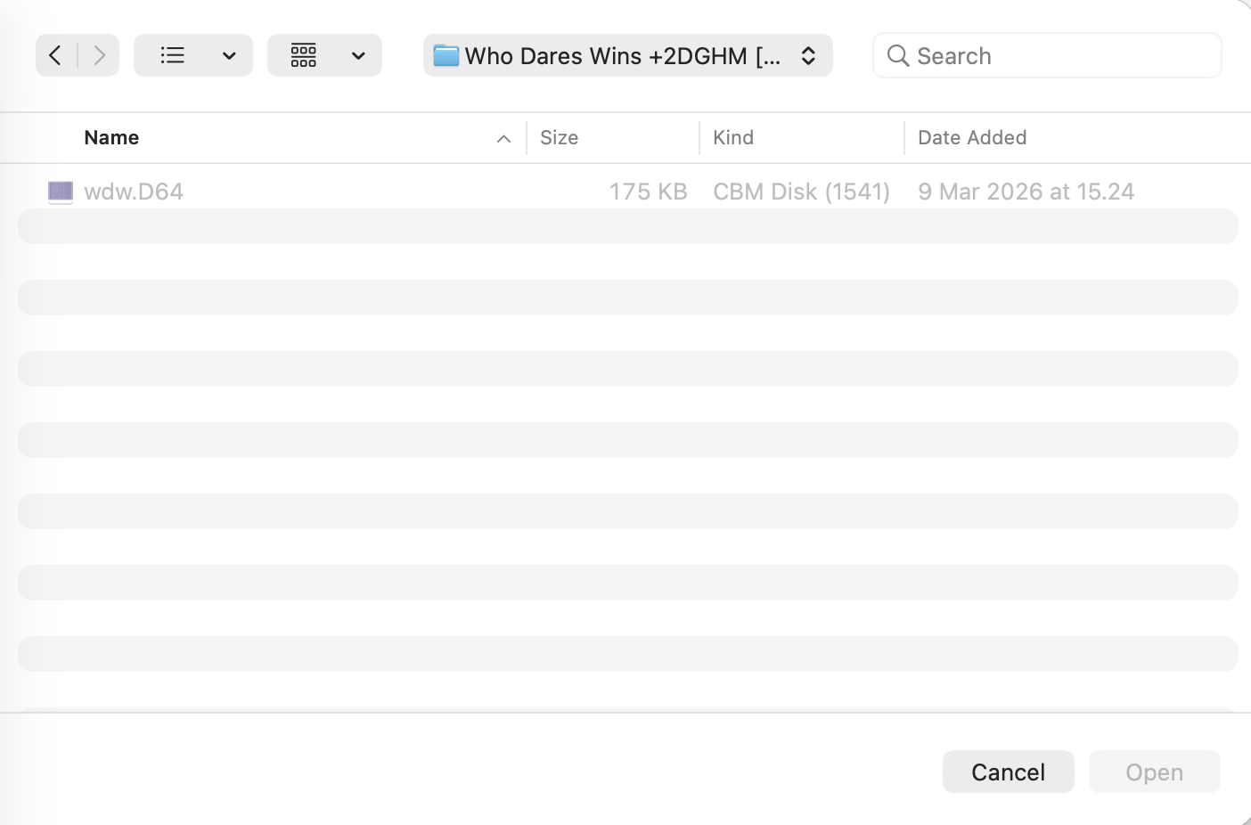Select the wdw.D64 file name
This screenshot has width=1251, height=825.
click(x=134, y=192)
